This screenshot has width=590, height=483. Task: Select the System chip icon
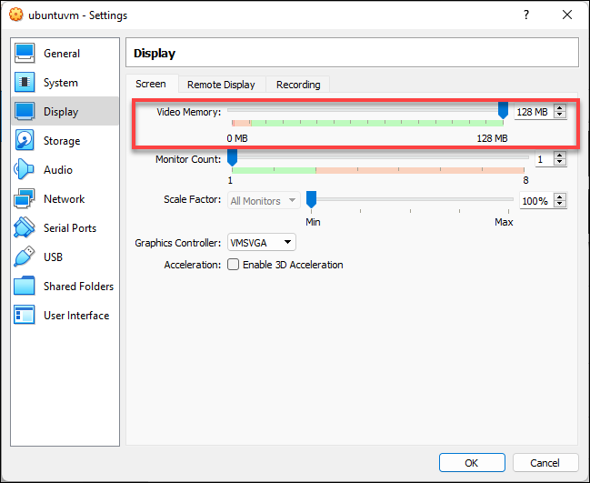[25, 83]
